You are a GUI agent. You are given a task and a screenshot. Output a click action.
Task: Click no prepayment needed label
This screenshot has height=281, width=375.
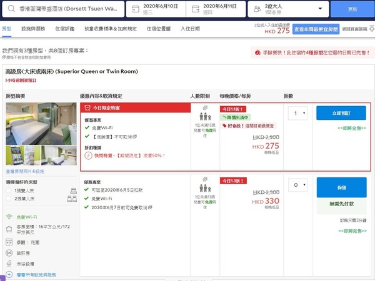click(x=341, y=204)
